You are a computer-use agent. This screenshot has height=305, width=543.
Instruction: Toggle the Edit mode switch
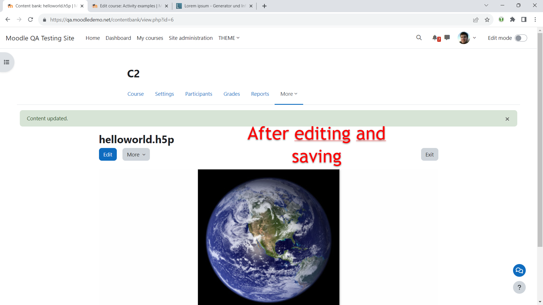(x=521, y=38)
